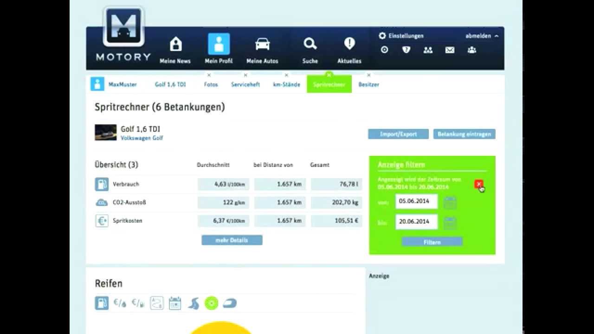Go to Meine Autos
The height and width of the screenshot is (334, 594).
(x=262, y=50)
